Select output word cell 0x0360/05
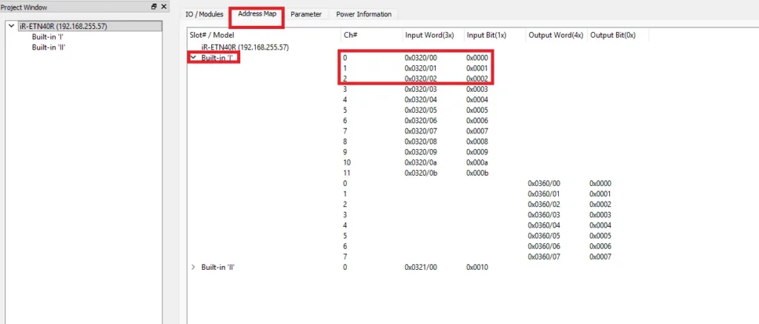The image size is (759, 324). [x=544, y=236]
